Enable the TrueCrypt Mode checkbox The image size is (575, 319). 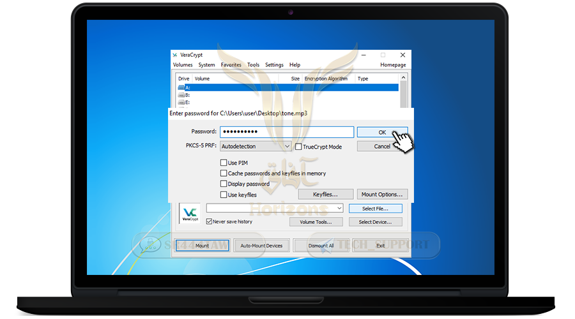pos(298,147)
